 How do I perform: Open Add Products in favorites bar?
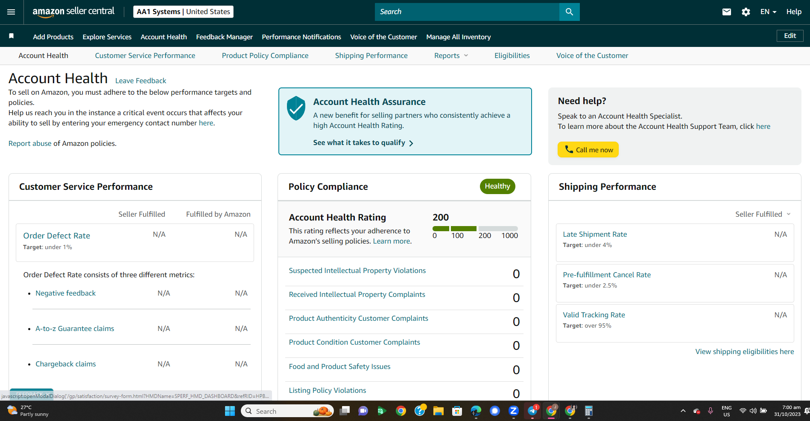point(53,37)
